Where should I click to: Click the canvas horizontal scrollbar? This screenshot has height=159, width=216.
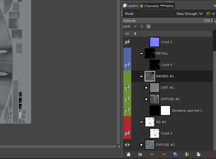tap(58, 147)
